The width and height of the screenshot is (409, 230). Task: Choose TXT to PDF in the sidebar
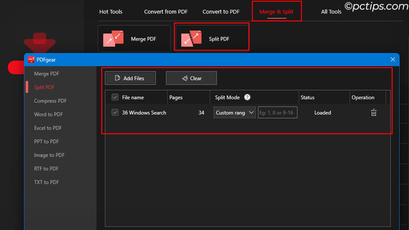click(46, 182)
